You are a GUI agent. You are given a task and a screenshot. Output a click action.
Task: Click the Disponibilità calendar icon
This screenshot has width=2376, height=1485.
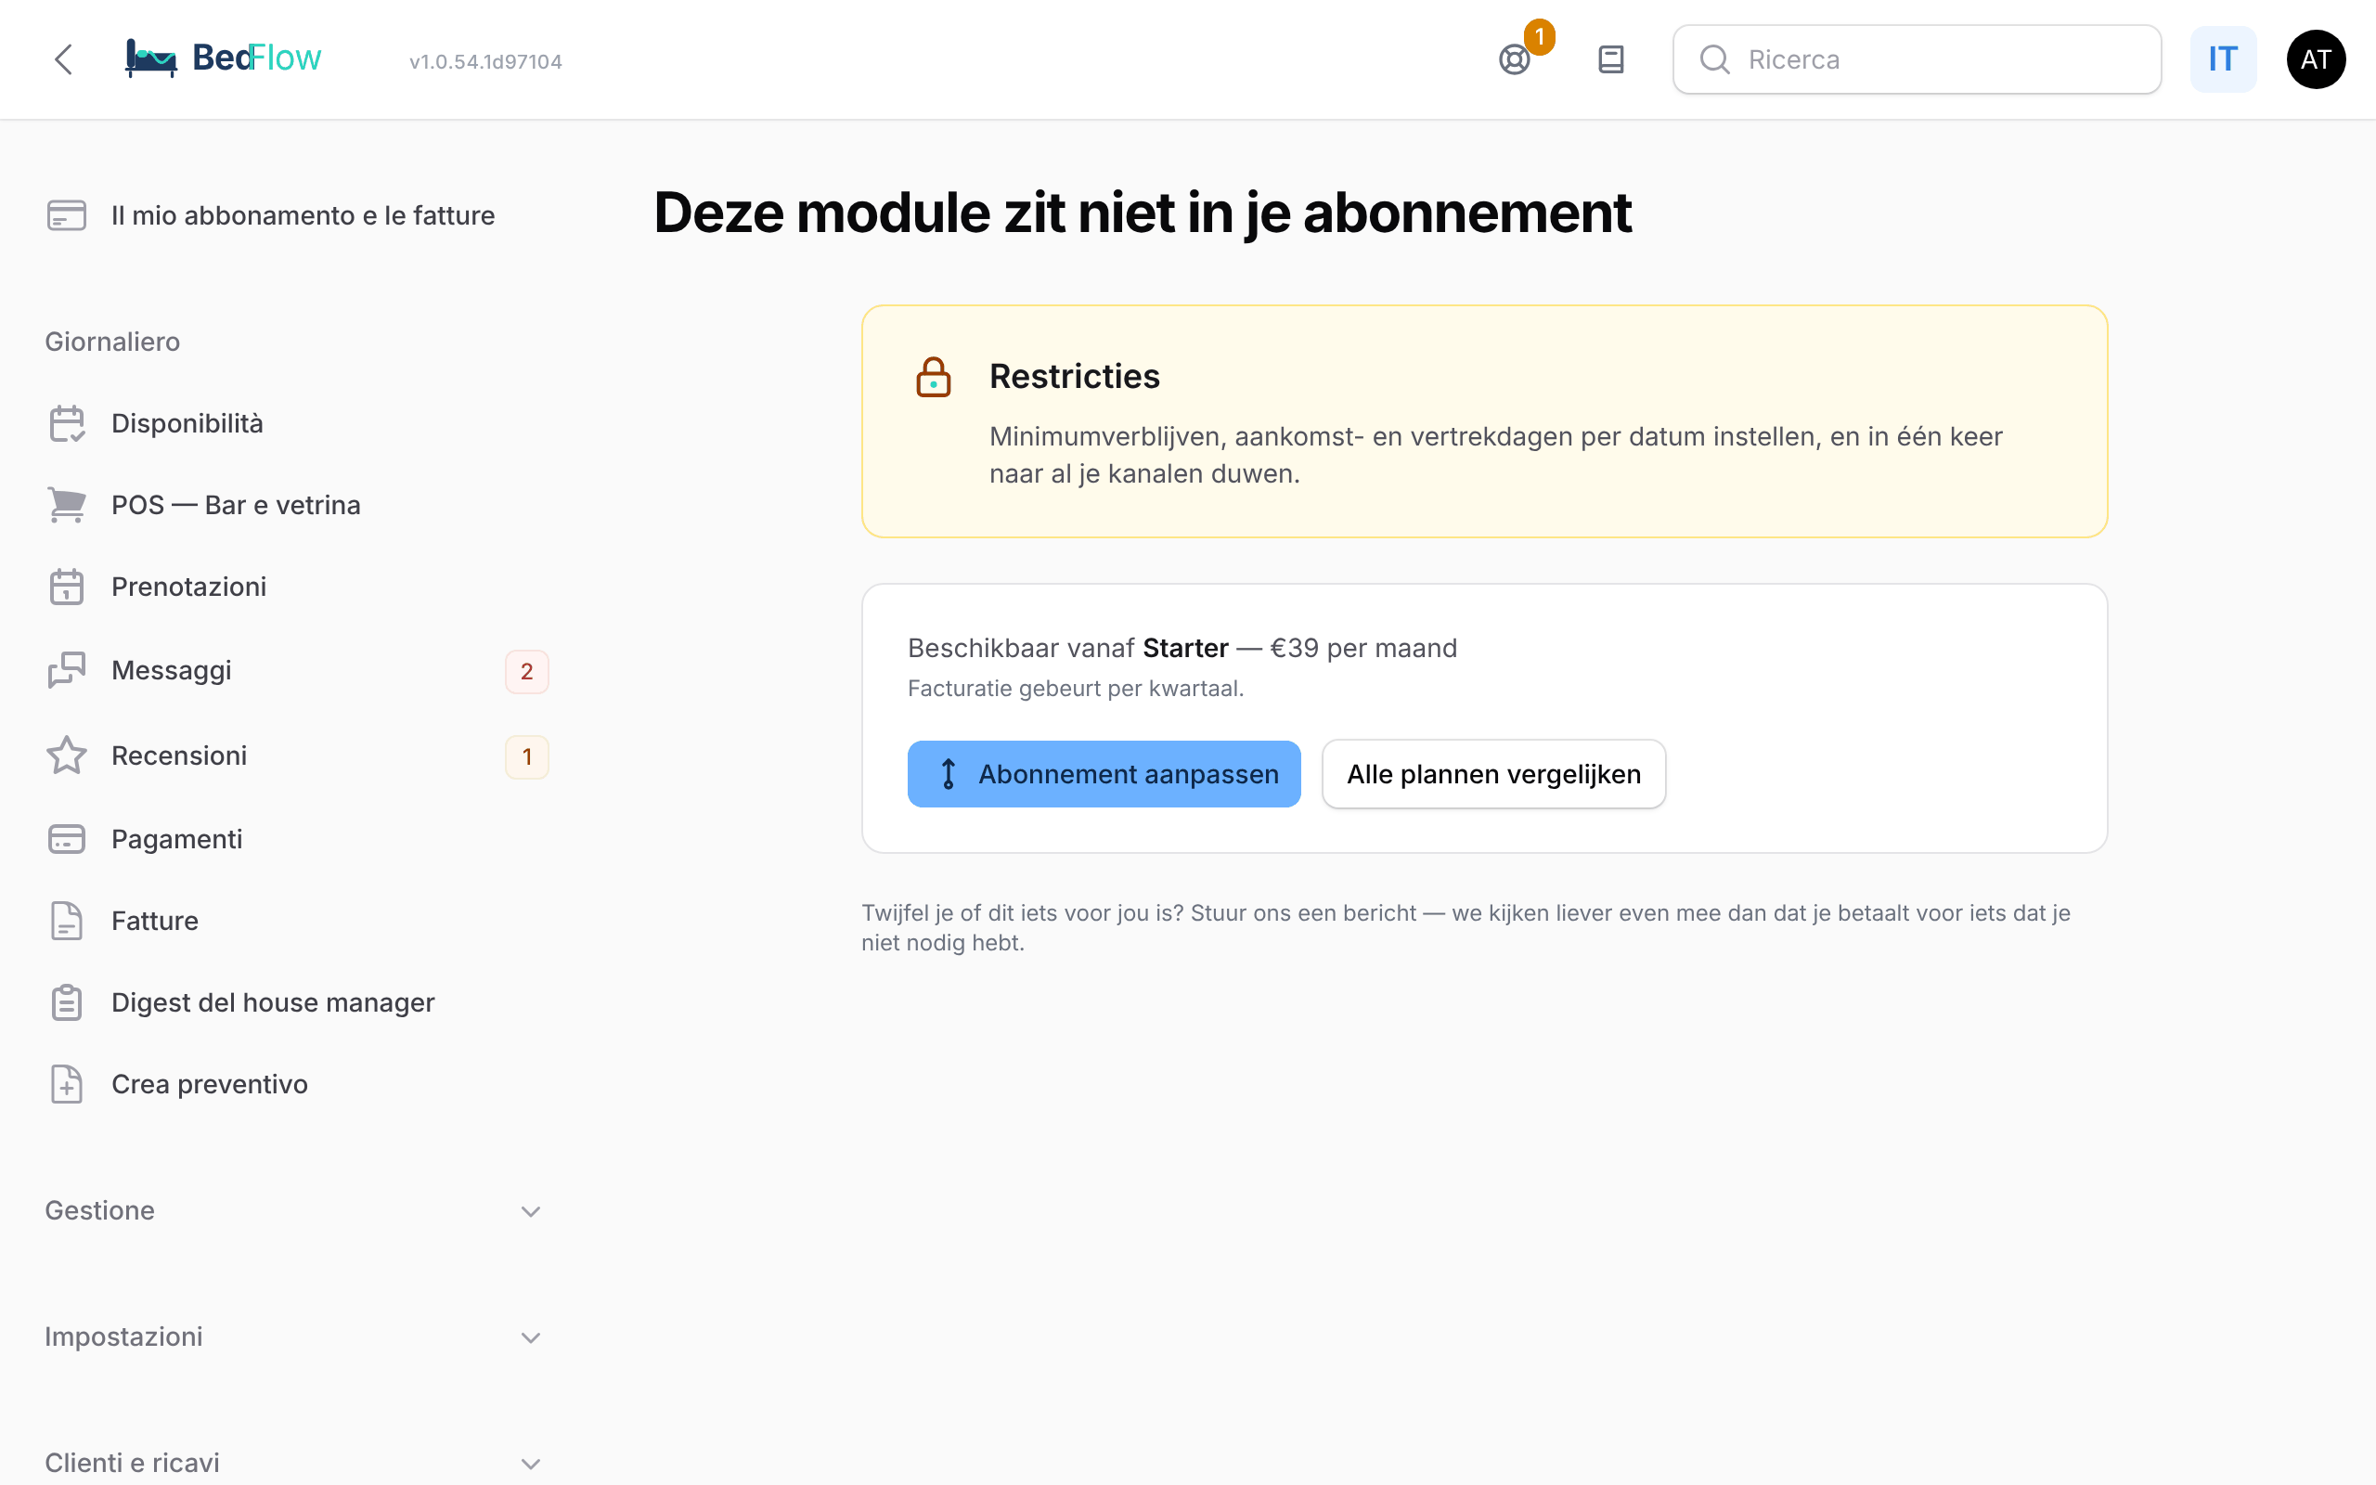67,423
